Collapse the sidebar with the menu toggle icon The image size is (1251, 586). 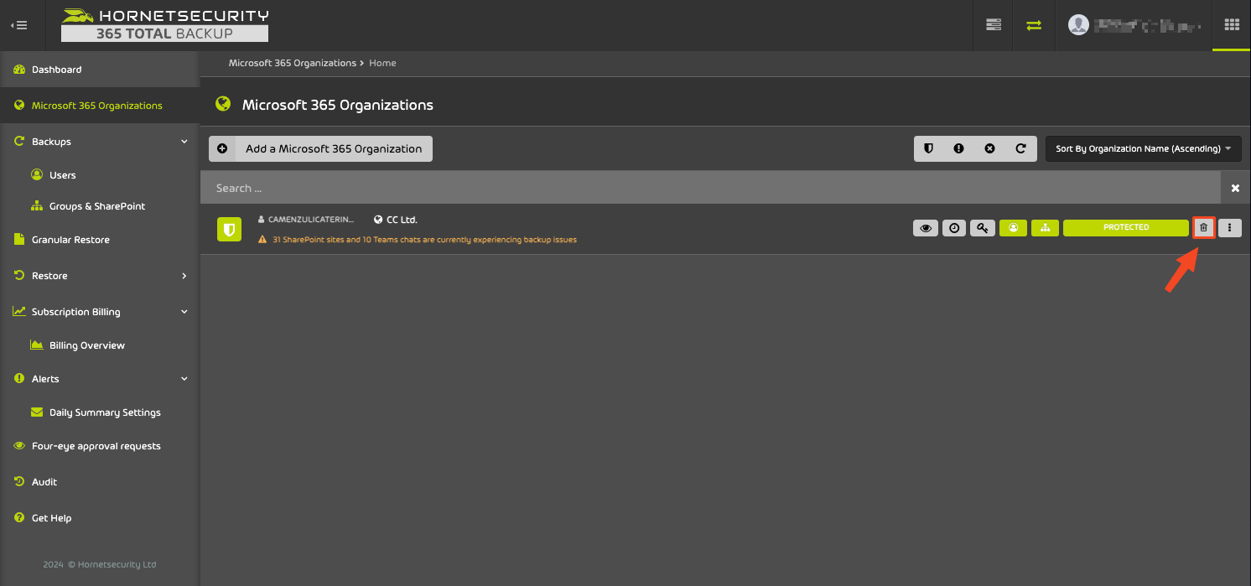(x=18, y=25)
